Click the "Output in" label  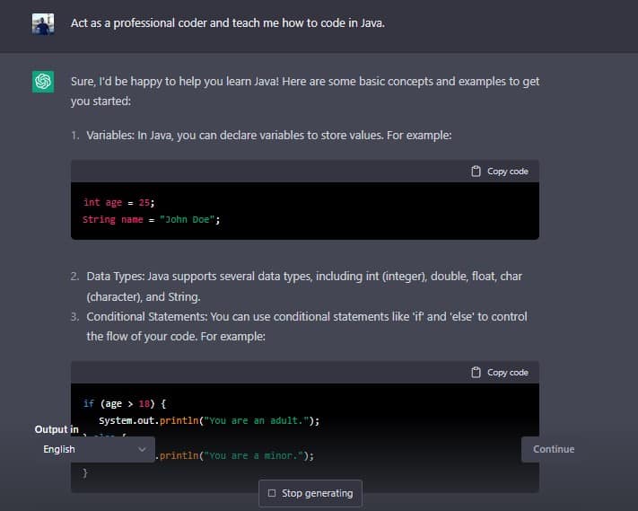(x=56, y=429)
